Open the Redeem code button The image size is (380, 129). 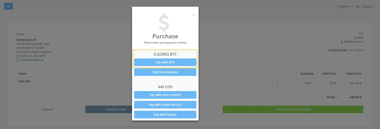tap(109, 109)
